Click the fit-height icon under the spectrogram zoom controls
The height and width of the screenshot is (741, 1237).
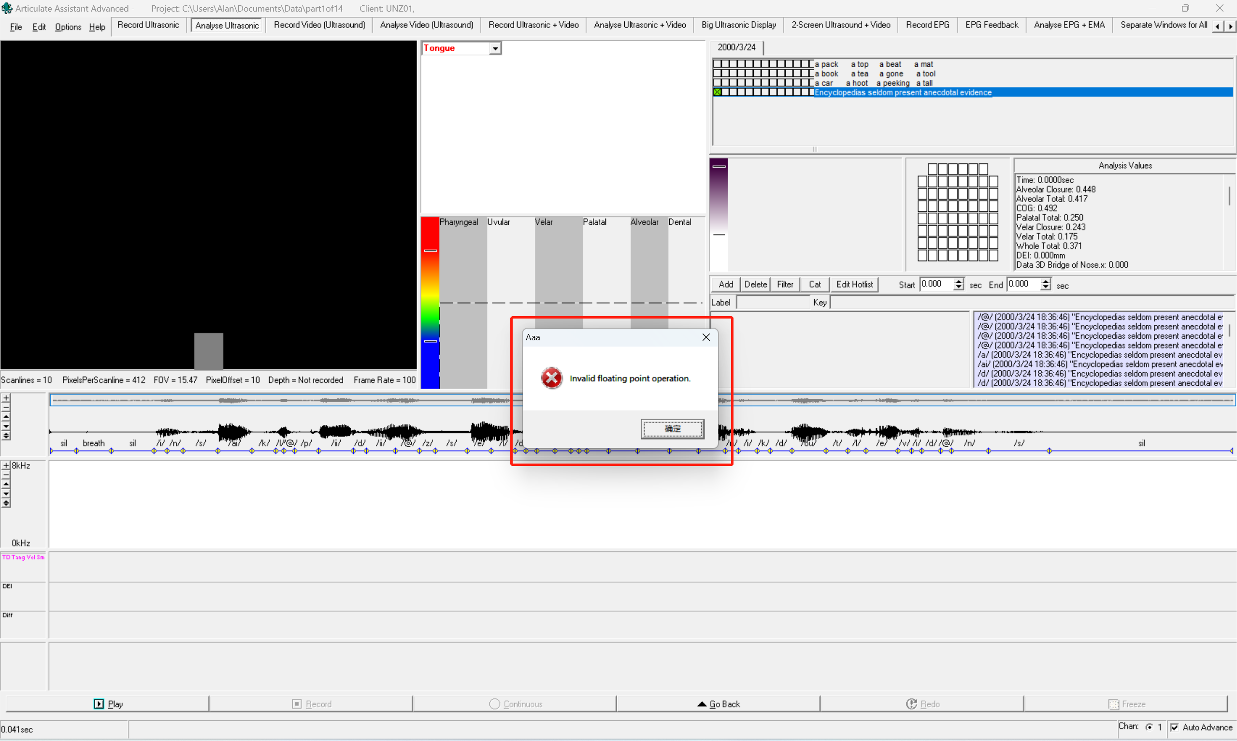(6, 503)
